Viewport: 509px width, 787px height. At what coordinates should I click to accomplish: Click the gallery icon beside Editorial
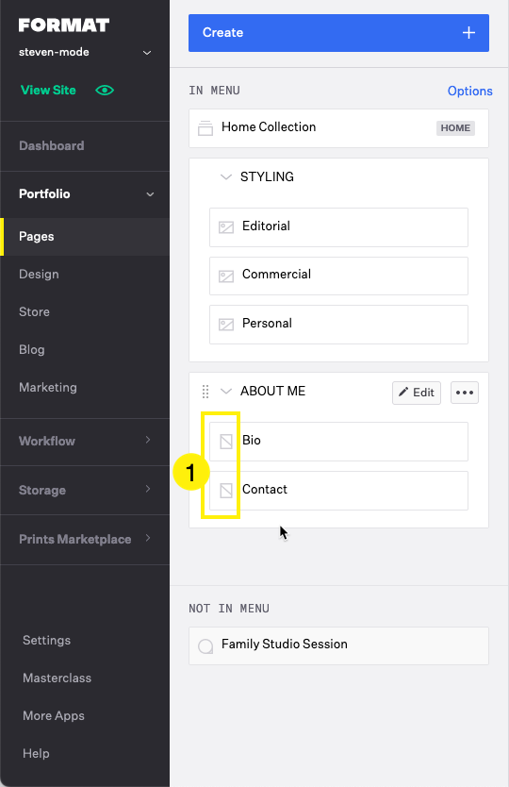coord(226,227)
